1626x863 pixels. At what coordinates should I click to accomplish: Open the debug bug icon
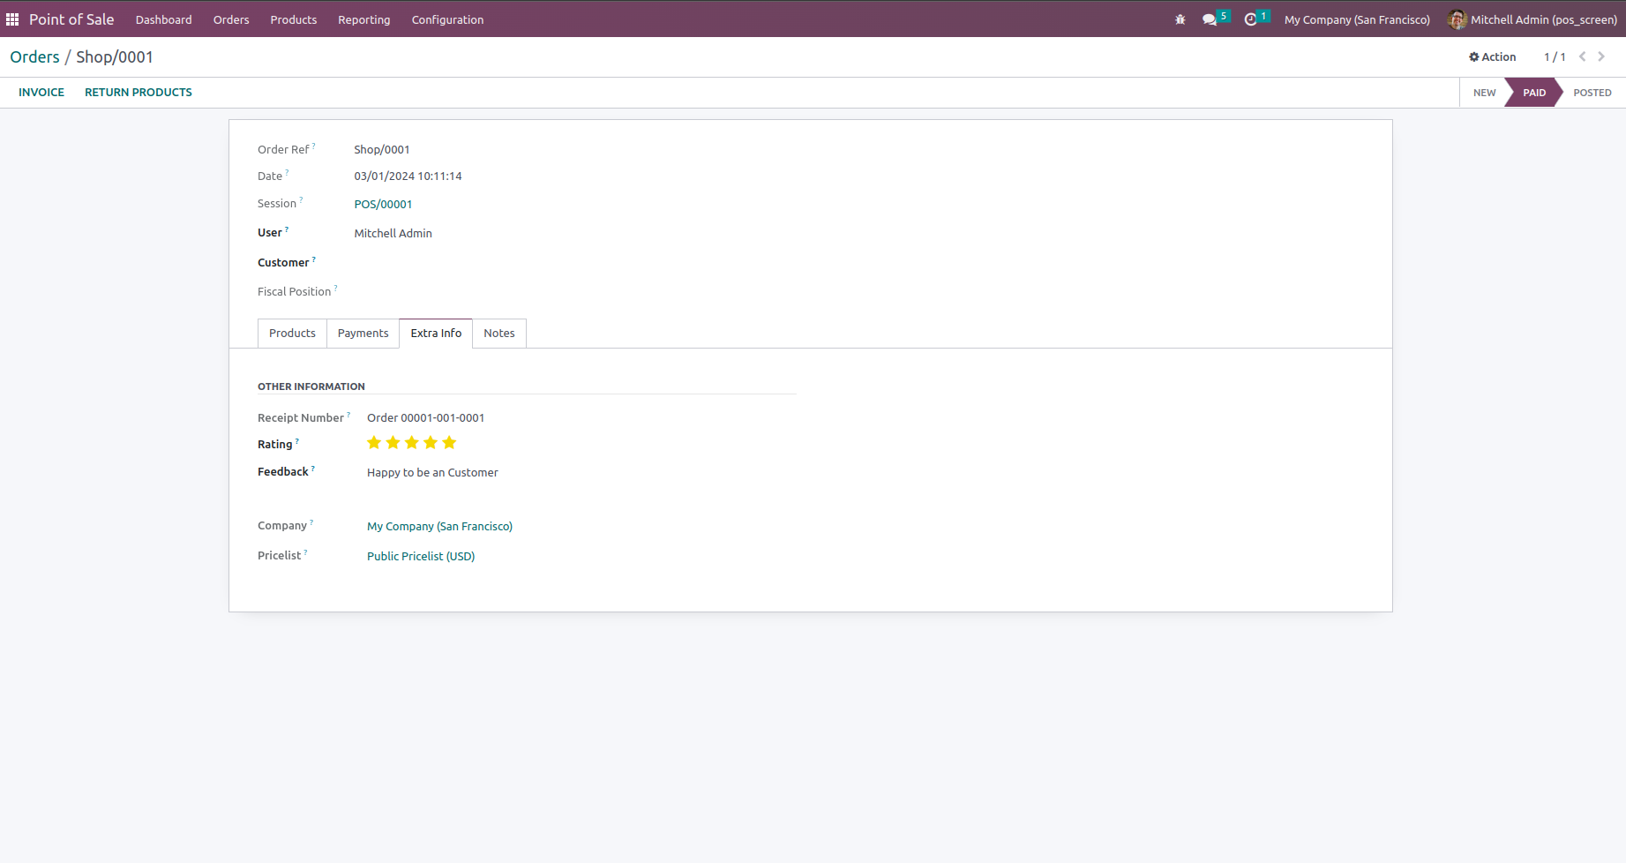click(x=1180, y=19)
